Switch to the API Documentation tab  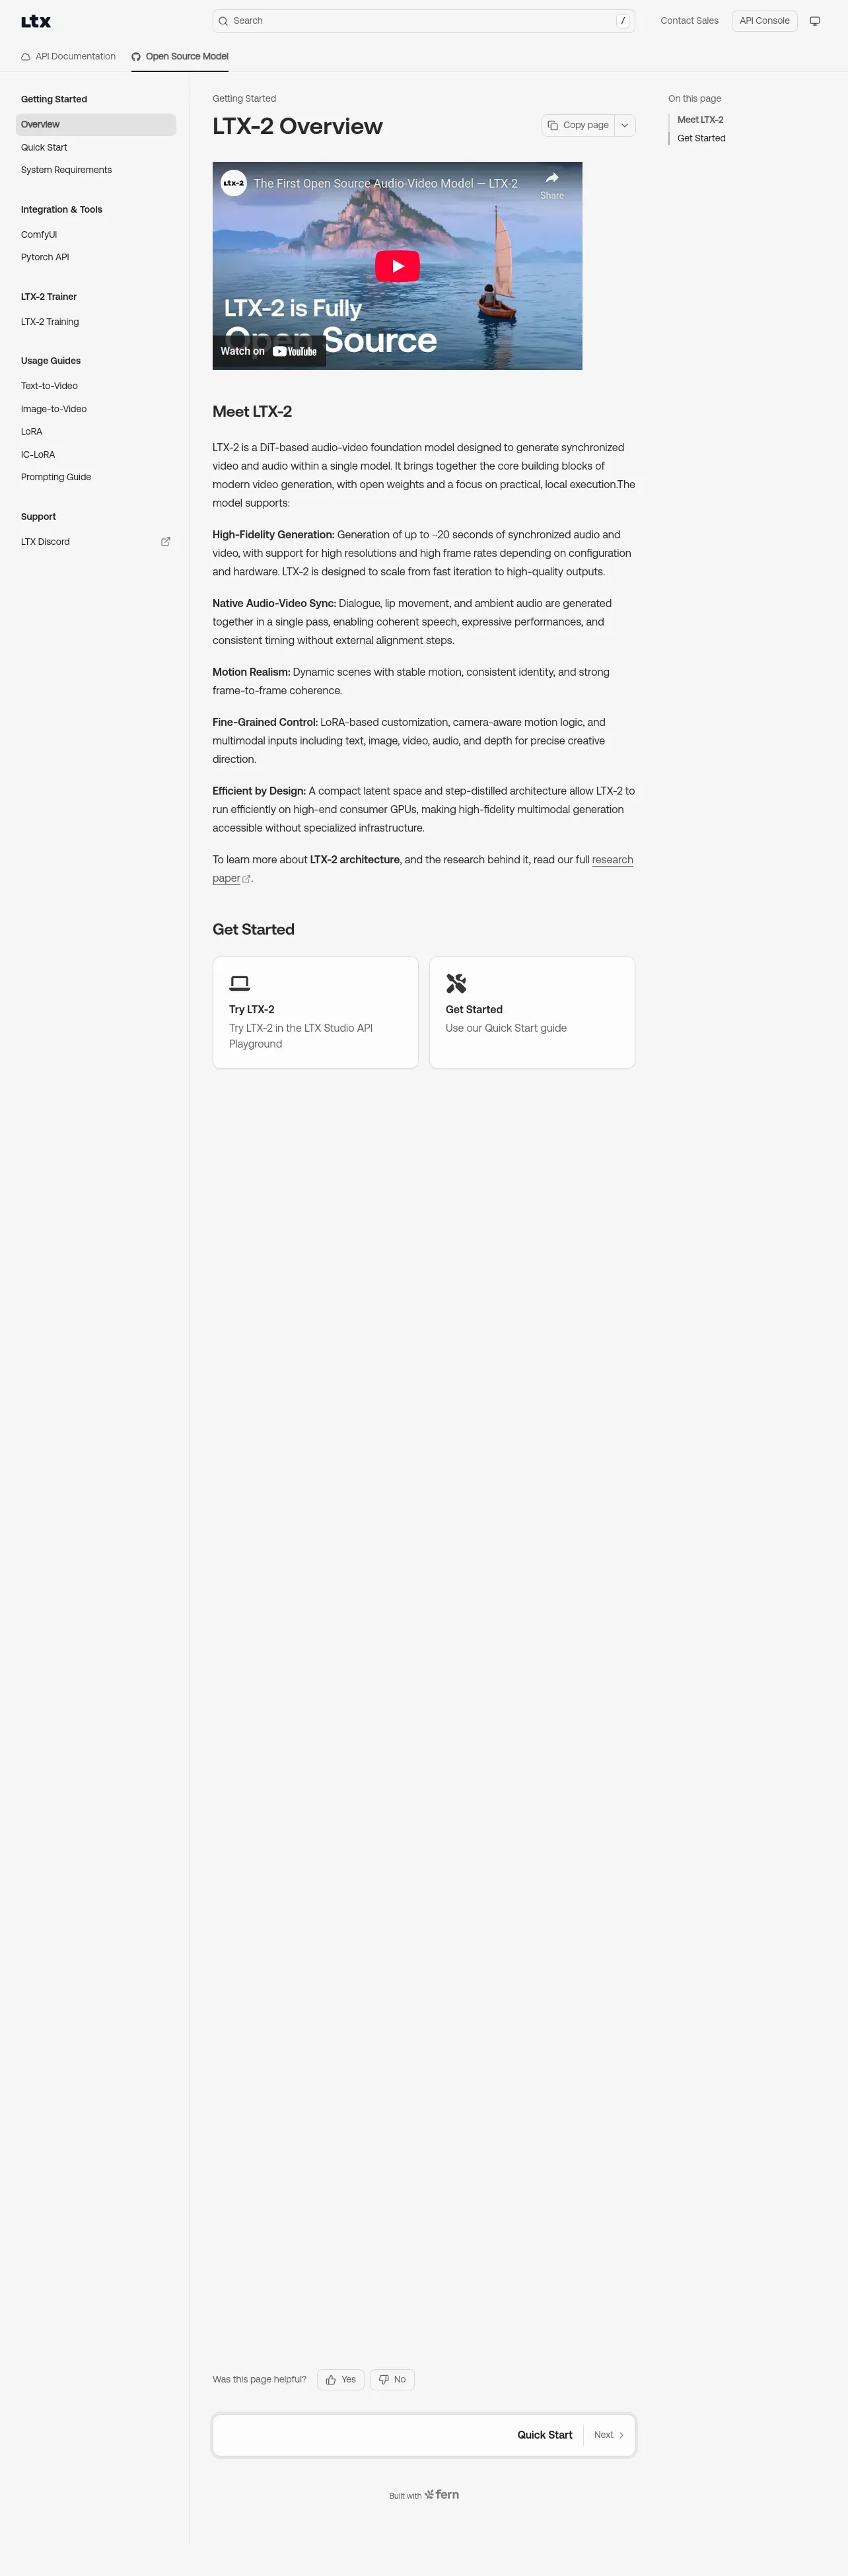point(68,57)
